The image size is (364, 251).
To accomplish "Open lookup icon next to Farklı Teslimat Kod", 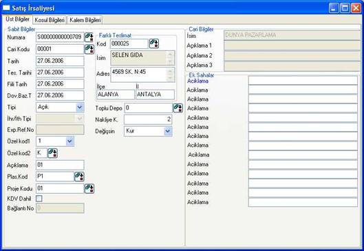I will 154,43.
